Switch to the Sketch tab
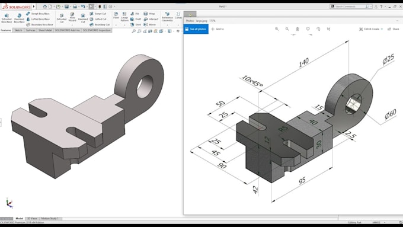The image size is (403, 227). [x=18, y=30]
